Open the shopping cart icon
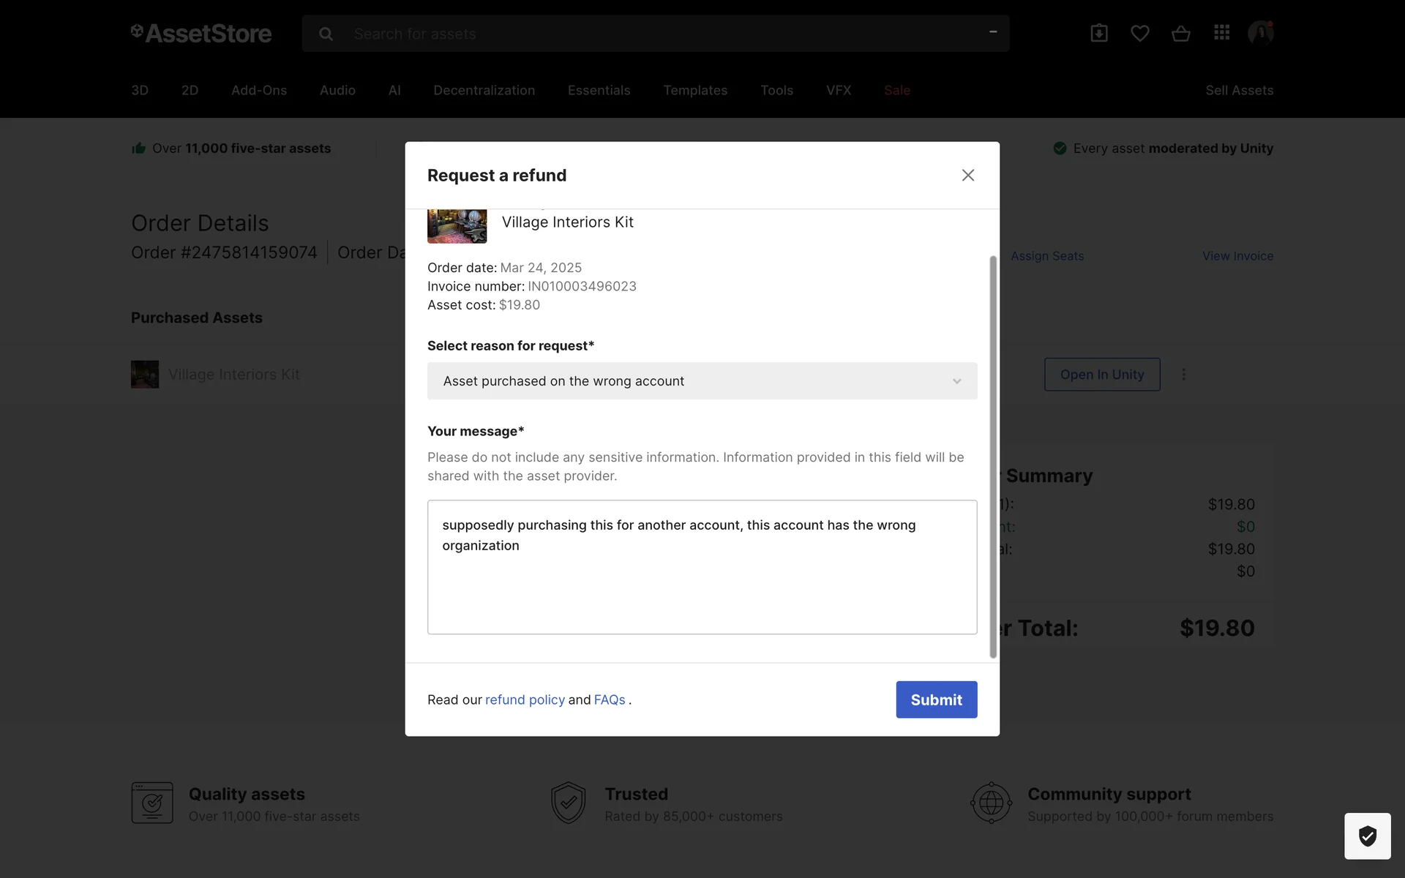The image size is (1405, 878). click(1180, 34)
